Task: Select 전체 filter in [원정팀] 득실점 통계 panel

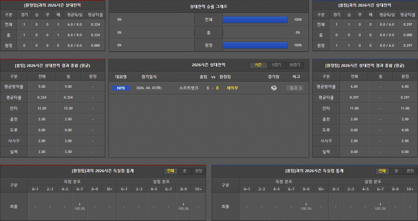Action: (x=171, y=171)
